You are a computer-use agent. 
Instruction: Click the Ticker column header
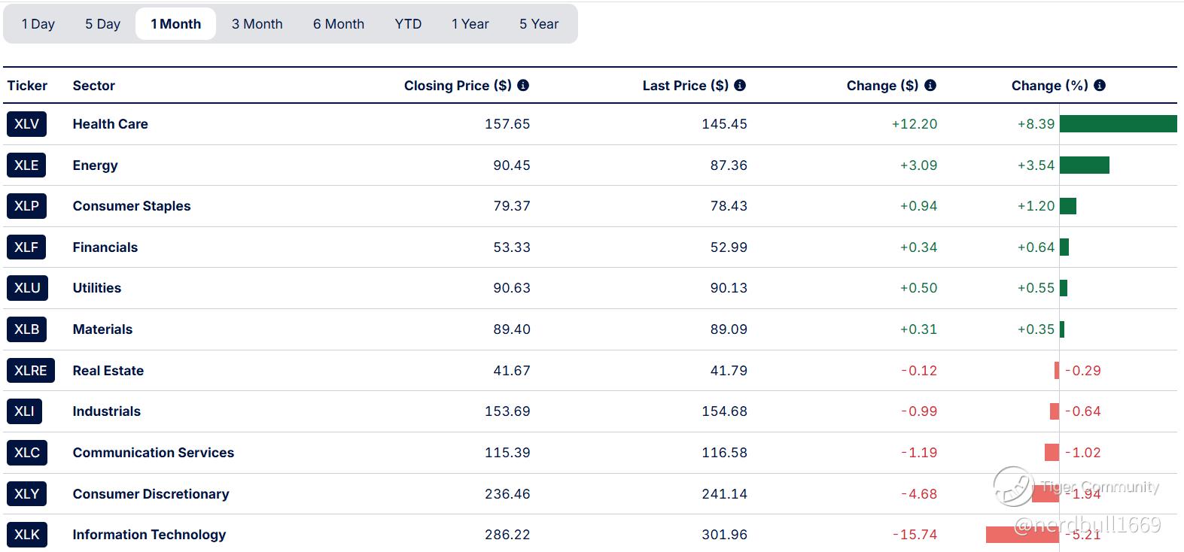coord(27,86)
